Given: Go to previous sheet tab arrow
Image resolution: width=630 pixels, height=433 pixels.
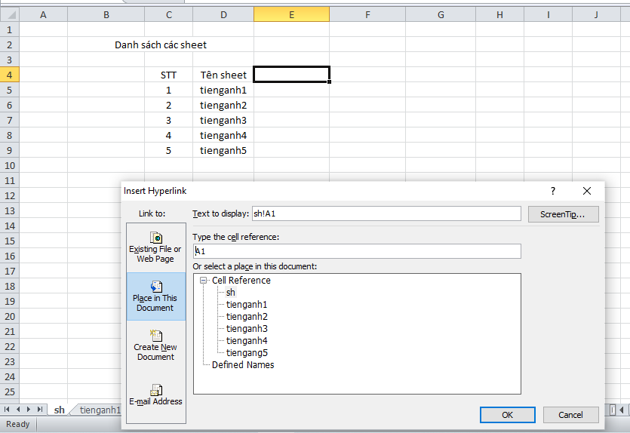Looking at the screenshot, I should (x=17, y=410).
